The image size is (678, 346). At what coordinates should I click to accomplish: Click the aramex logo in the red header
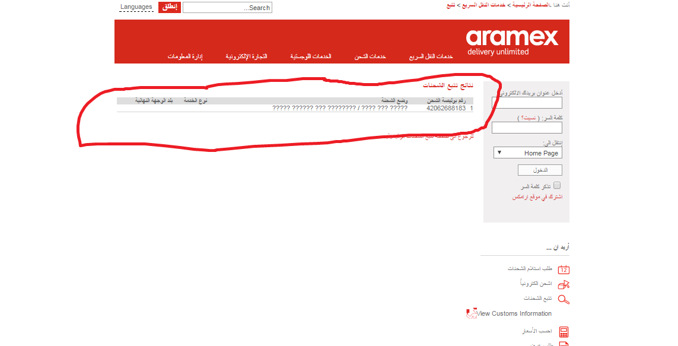[x=512, y=42]
